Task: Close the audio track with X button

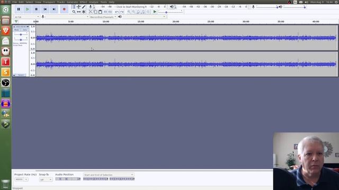Action: pyautogui.click(x=14, y=27)
